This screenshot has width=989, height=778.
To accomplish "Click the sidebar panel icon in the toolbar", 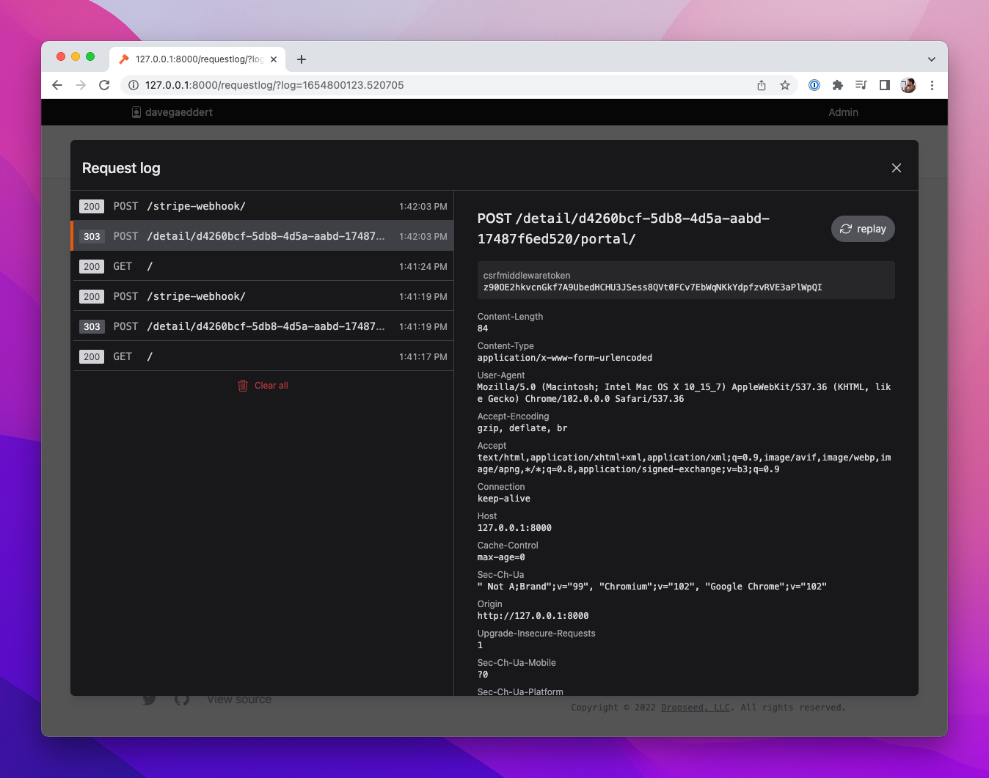I will (885, 85).
